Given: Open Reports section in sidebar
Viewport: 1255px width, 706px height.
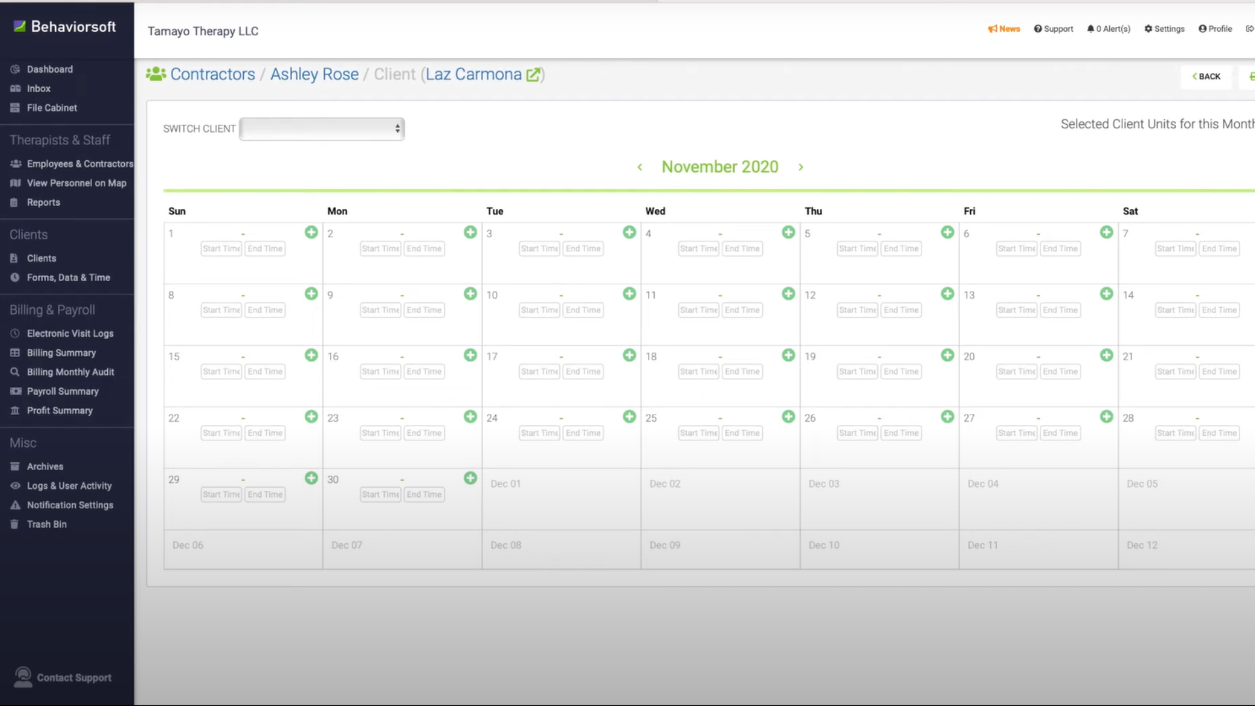Looking at the screenshot, I should point(42,202).
